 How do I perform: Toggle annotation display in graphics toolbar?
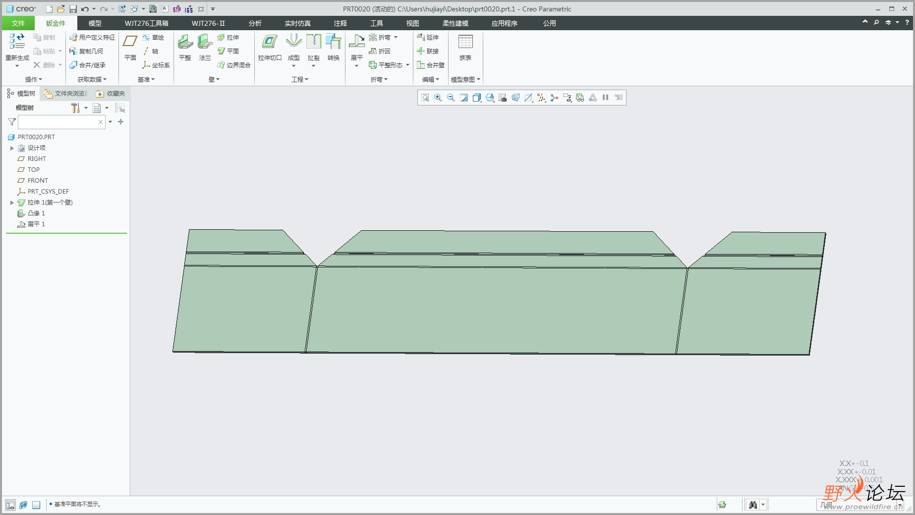tap(567, 98)
